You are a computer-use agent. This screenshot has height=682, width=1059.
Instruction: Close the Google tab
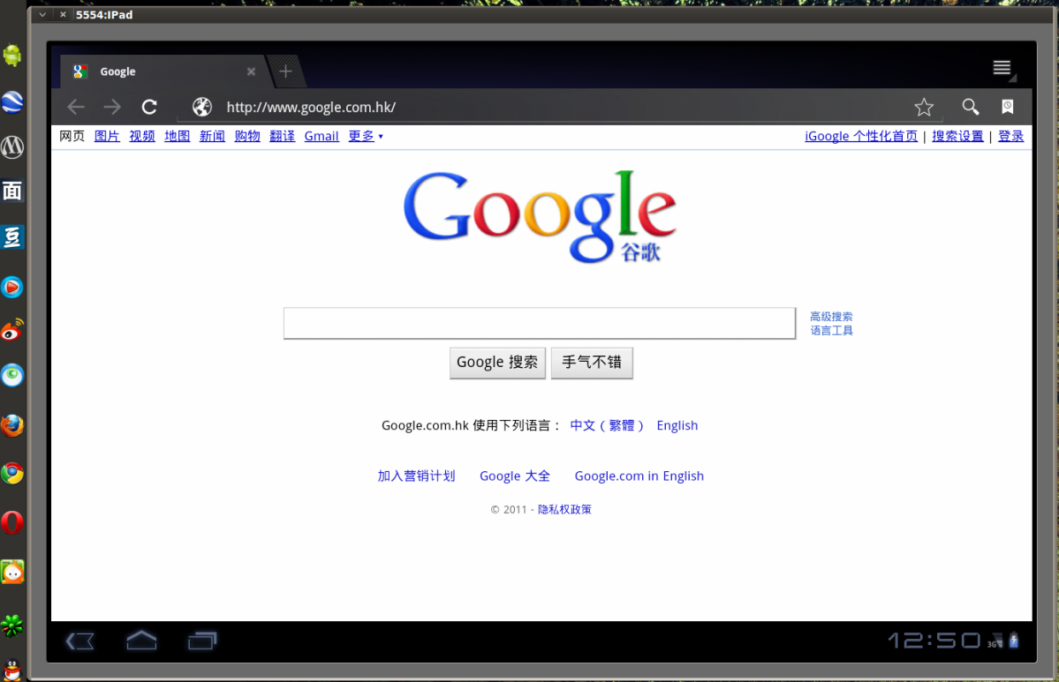(x=251, y=71)
